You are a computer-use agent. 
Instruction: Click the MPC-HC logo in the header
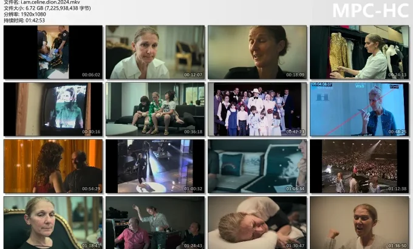pyautogui.click(x=370, y=11)
